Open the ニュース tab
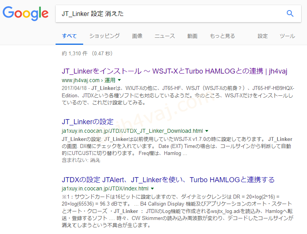 point(165,36)
